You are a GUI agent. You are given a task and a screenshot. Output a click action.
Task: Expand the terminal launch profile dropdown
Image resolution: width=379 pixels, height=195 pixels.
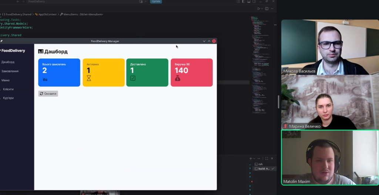(x=254, y=158)
